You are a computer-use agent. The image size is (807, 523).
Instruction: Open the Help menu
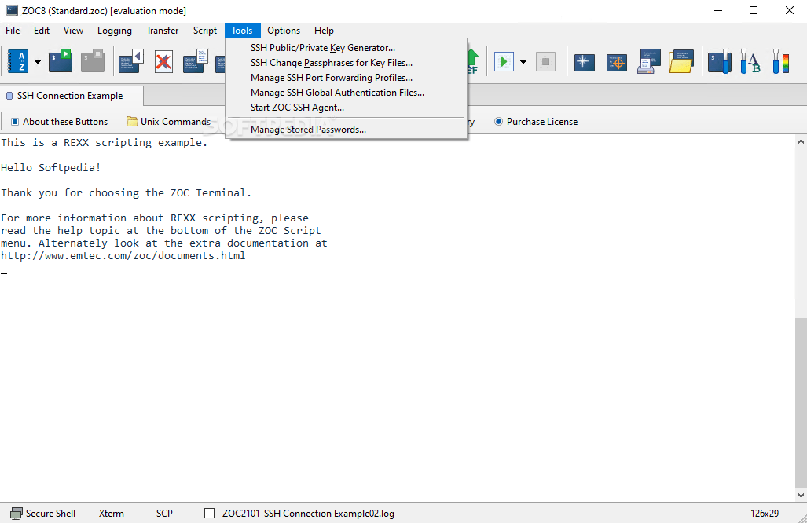point(324,31)
